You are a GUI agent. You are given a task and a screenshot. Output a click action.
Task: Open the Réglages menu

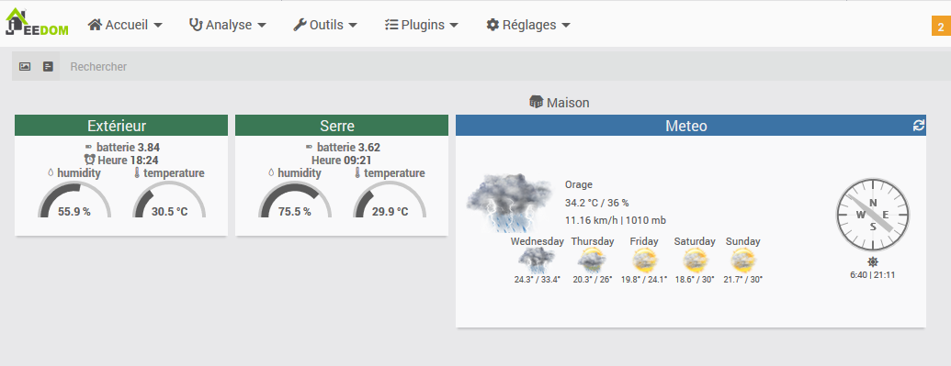pyautogui.click(x=528, y=25)
